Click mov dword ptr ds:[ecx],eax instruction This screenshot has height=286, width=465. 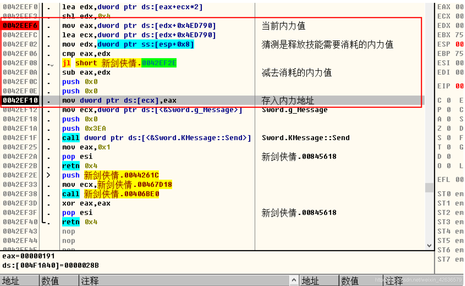pos(119,100)
